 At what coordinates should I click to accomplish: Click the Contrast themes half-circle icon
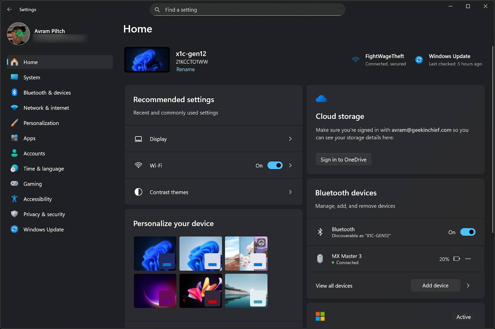(138, 192)
